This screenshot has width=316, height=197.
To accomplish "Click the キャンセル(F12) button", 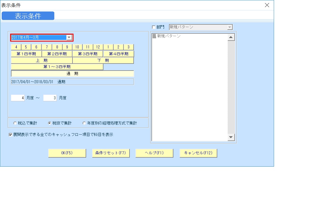I will coord(198,153).
